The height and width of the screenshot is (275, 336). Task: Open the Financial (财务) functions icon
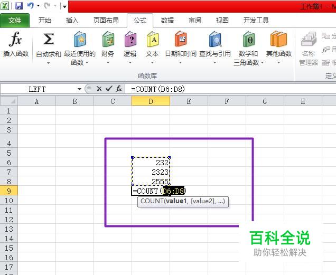108,39
